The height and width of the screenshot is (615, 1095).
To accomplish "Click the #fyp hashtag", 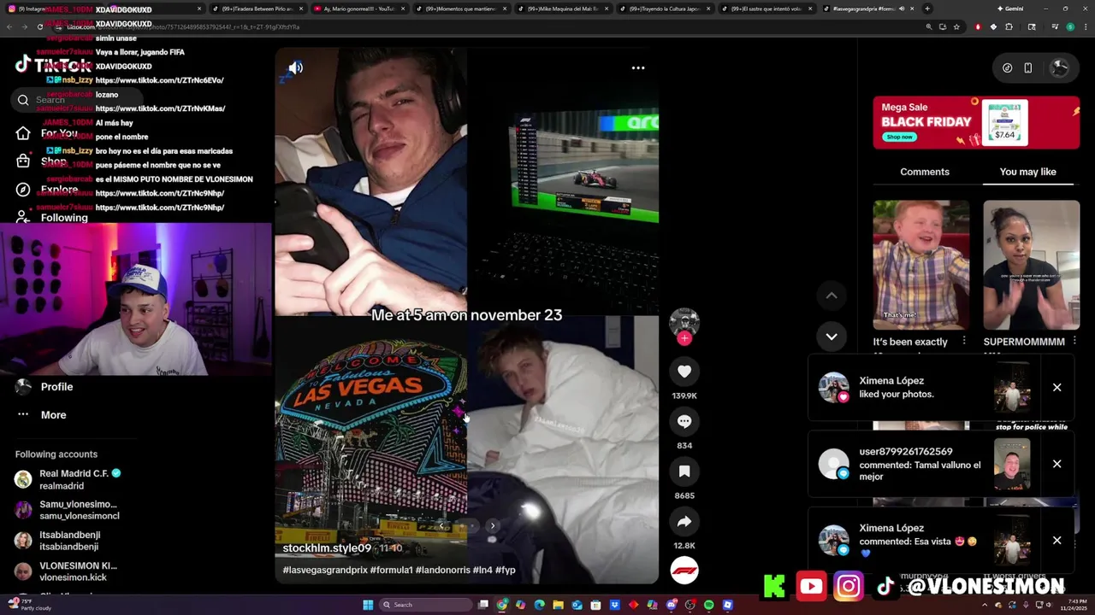I will [505, 570].
